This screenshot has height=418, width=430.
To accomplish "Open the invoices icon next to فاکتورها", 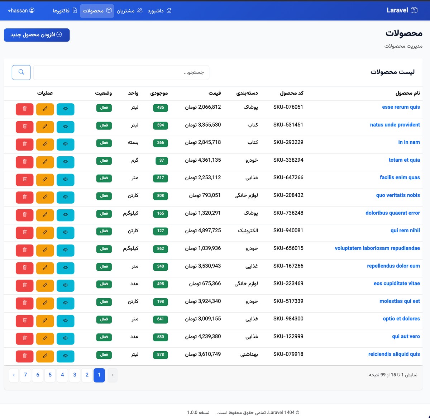I will 74,11.
